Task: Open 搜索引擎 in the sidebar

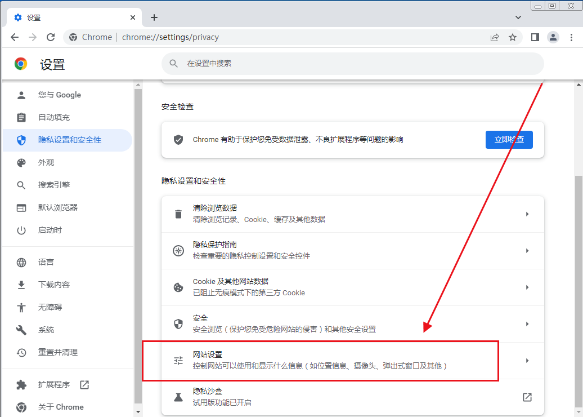Action: (x=67, y=185)
